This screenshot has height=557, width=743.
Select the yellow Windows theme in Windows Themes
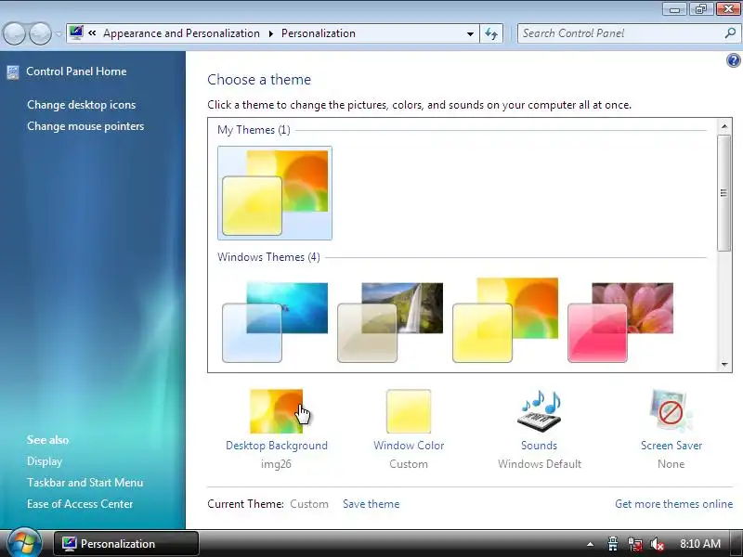tap(505, 320)
